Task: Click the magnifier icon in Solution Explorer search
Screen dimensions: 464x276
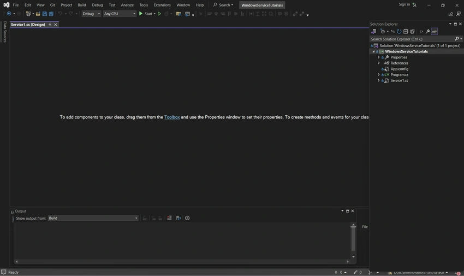Action: pos(456,39)
